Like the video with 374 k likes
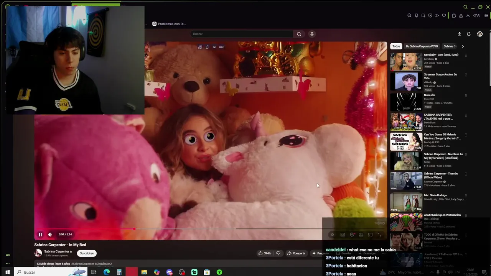This screenshot has width=491, height=276. [265, 253]
